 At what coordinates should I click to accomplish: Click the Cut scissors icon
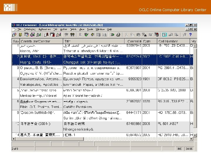pyautogui.click(x=126, y=35)
